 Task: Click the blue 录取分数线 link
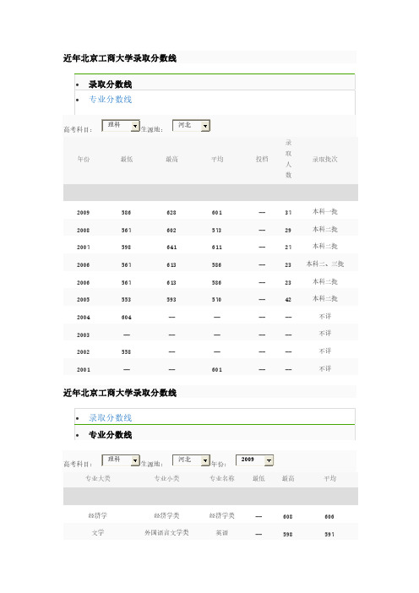pos(110,418)
